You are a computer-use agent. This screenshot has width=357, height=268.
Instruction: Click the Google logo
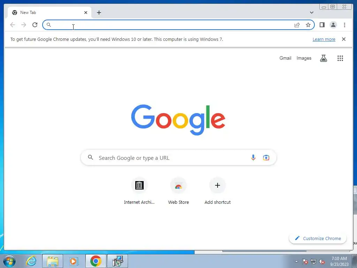[178, 120]
